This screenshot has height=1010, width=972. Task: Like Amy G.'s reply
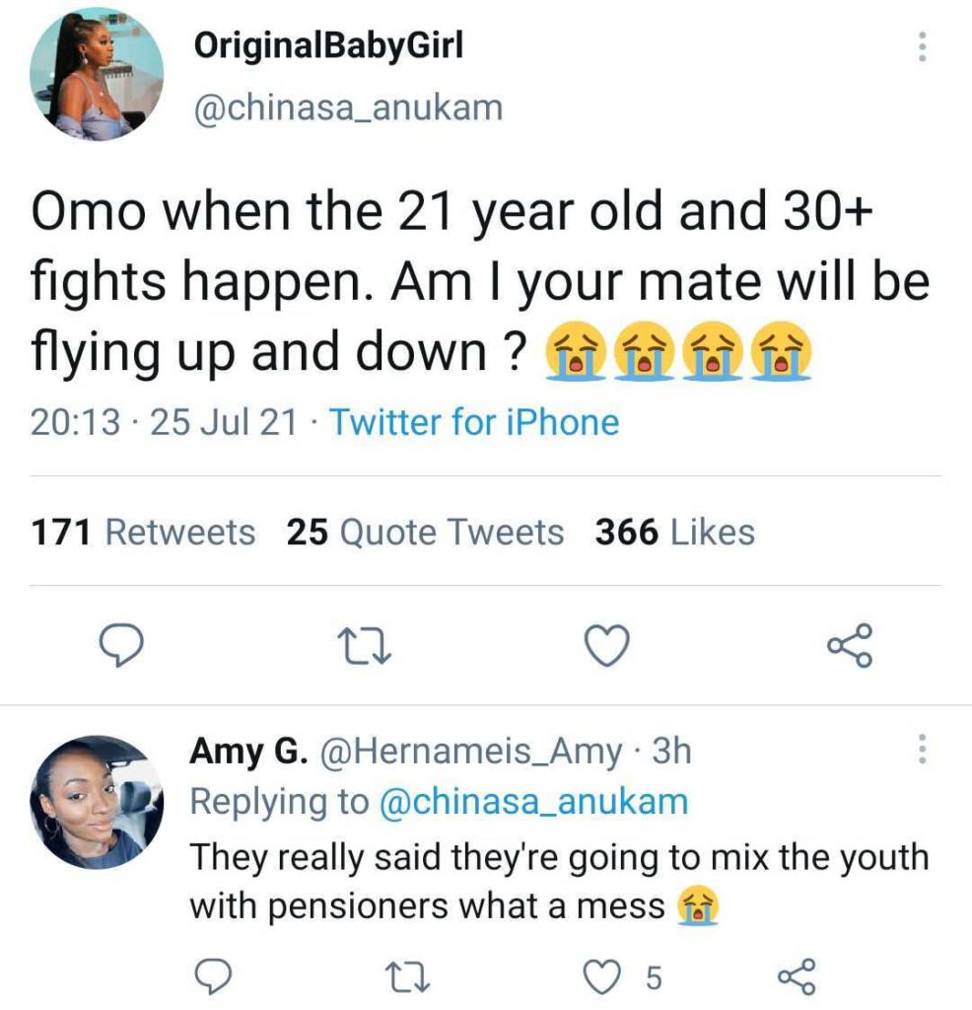pos(601,976)
